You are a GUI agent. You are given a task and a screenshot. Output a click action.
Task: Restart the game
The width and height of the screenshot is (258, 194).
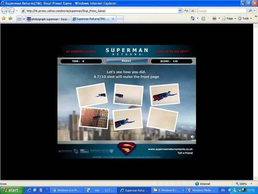(x=126, y=61)
